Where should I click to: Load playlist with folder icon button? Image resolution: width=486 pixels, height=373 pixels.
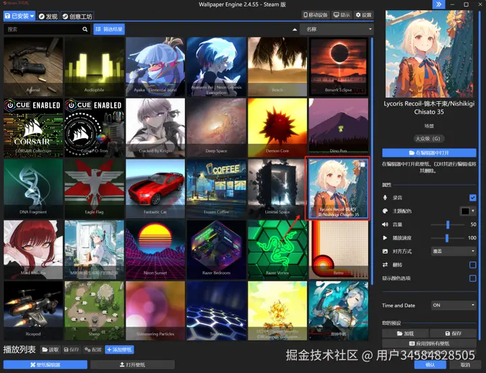[51, 350]
